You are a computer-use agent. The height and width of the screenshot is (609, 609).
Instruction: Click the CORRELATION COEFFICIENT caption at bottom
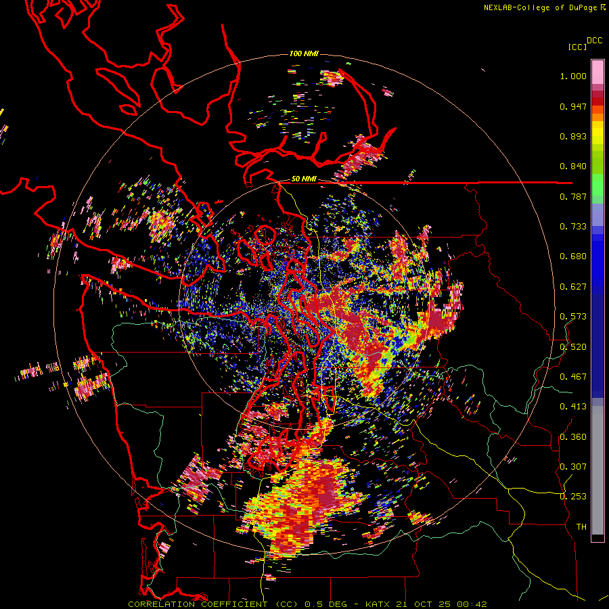(x=198, y=604)
